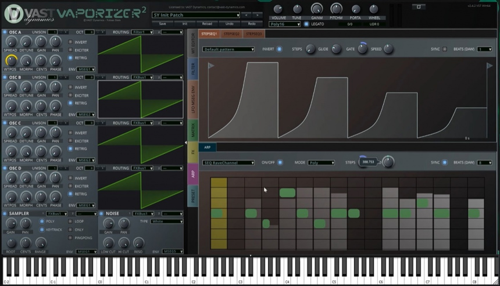500x286 pixels.
Task: Toggle SAMPLER KEYTRACK checkbox
Action: click(x=42, y=229)
